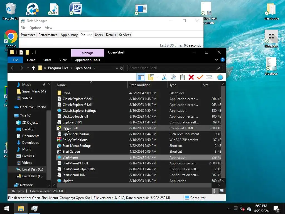Go up one folder level arrow
The height and width of the screenshot is (214, 285).
pos(33,68)
